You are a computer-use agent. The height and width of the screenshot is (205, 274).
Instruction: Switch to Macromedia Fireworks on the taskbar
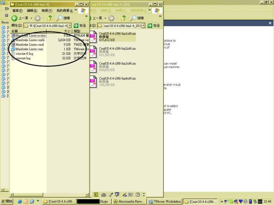(129, 202)
